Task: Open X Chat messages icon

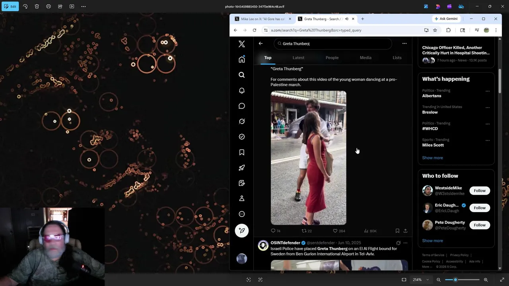Action: (x=242, y=106)
